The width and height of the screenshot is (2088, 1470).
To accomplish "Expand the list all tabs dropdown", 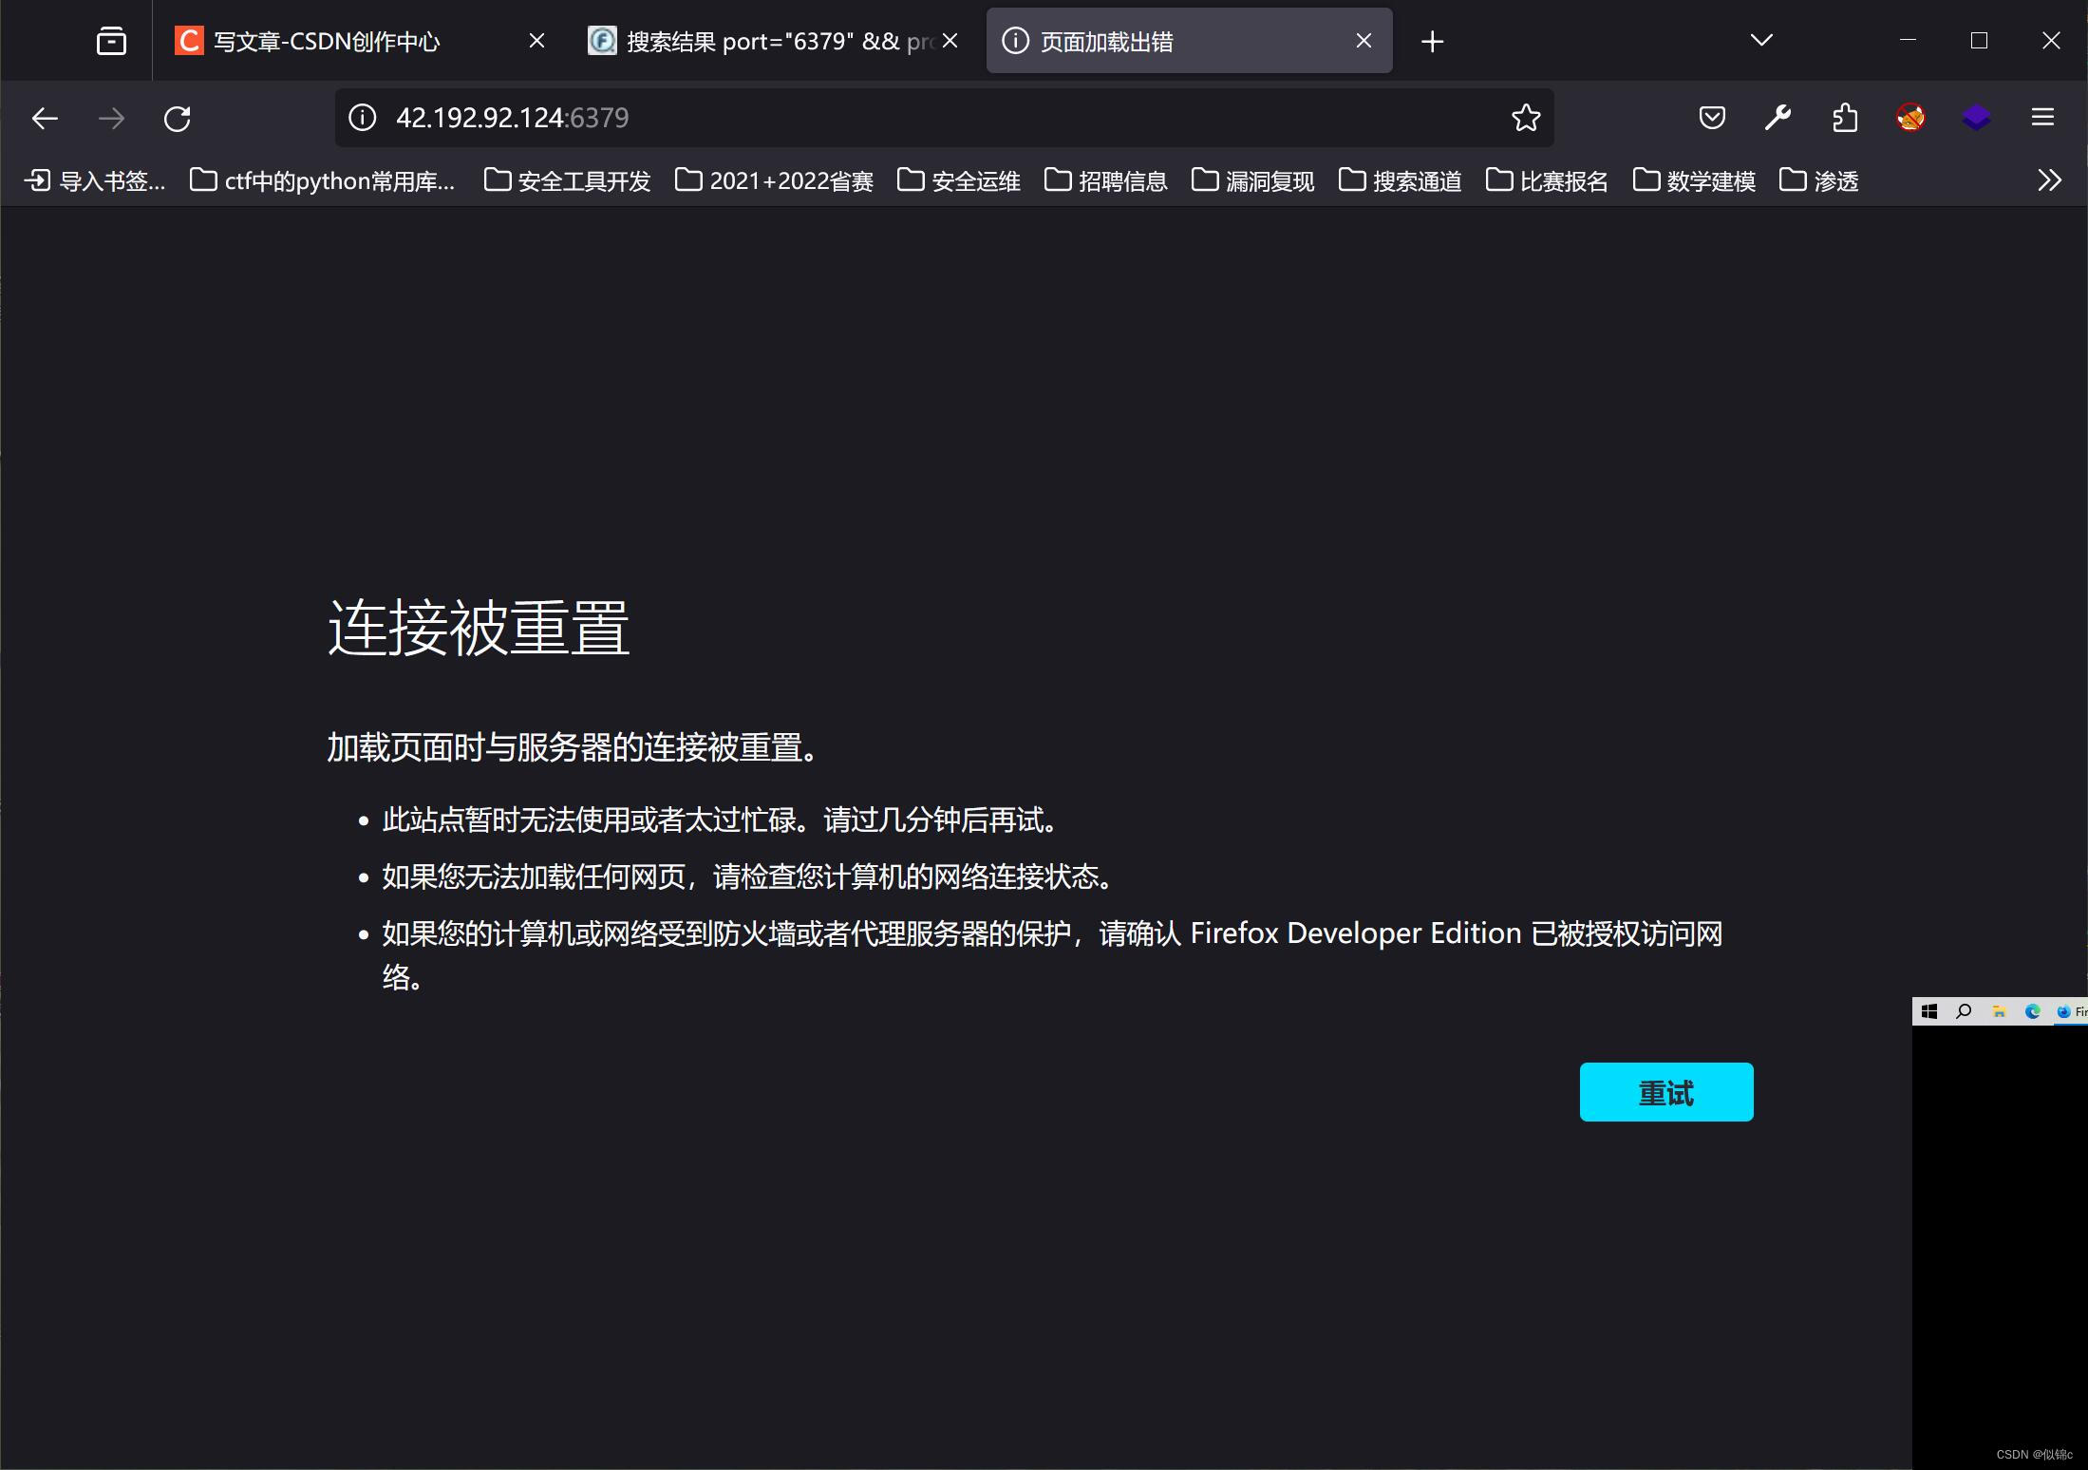I will [x=1761, y=40].
